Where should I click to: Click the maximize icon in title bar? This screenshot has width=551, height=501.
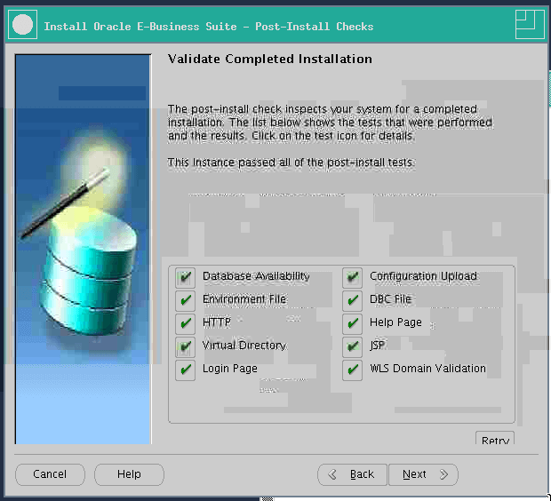tap(529, 26)
